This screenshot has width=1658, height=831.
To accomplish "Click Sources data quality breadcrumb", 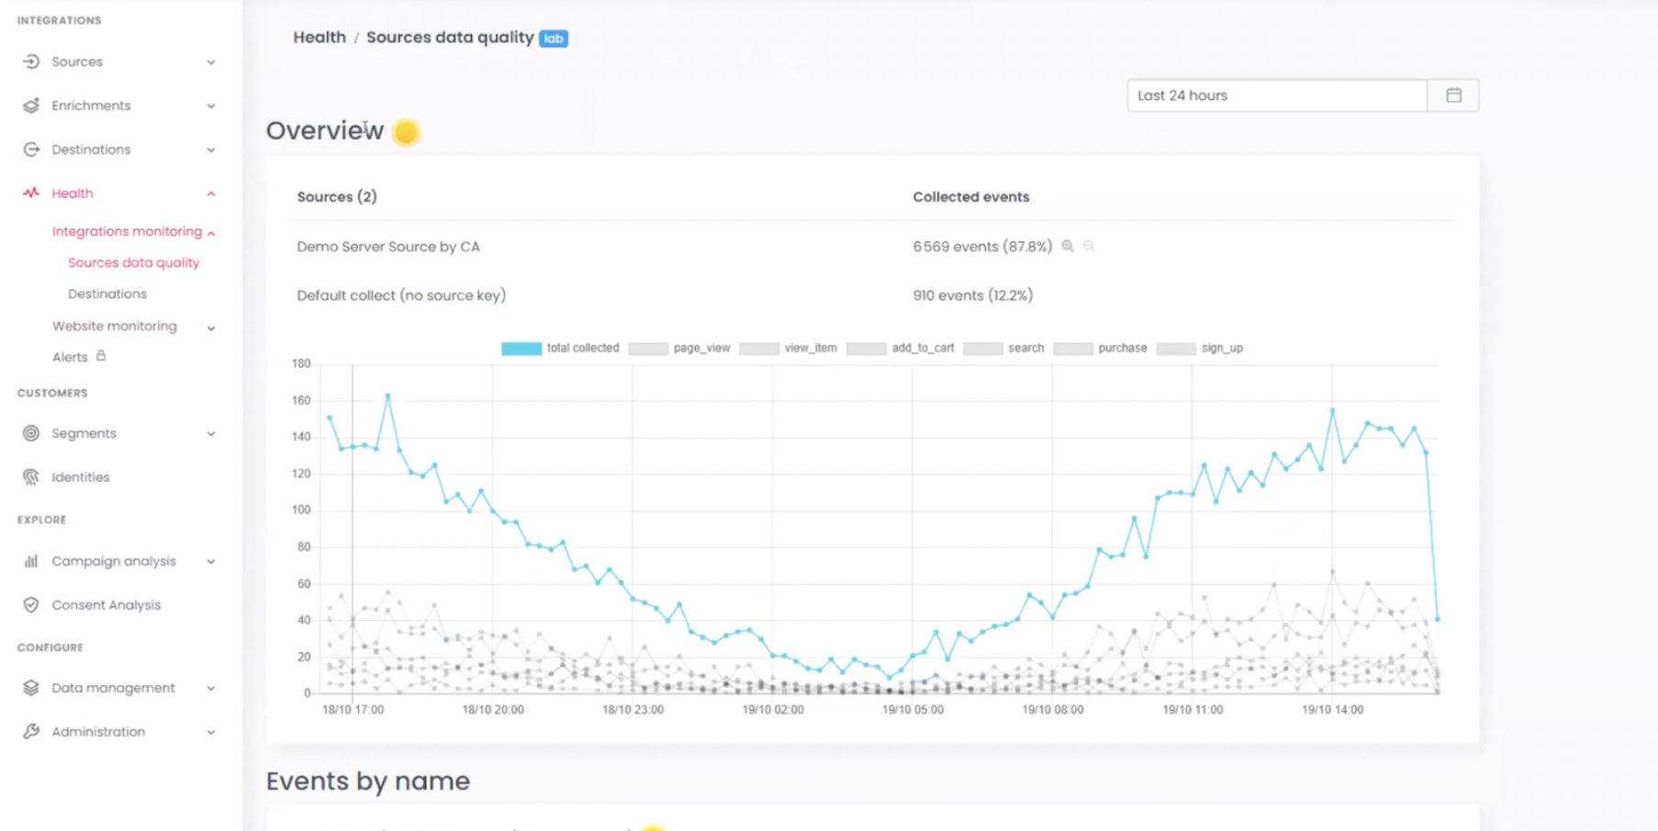I will click(x=450, y=38).
